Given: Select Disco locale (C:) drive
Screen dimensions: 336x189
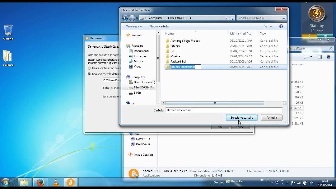Looking at the screenshot, I should 144,82.
